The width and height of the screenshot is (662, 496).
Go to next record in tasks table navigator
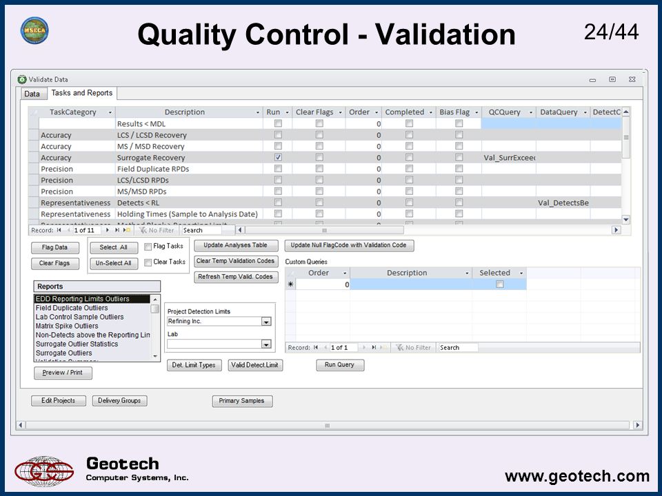(108, 230)
